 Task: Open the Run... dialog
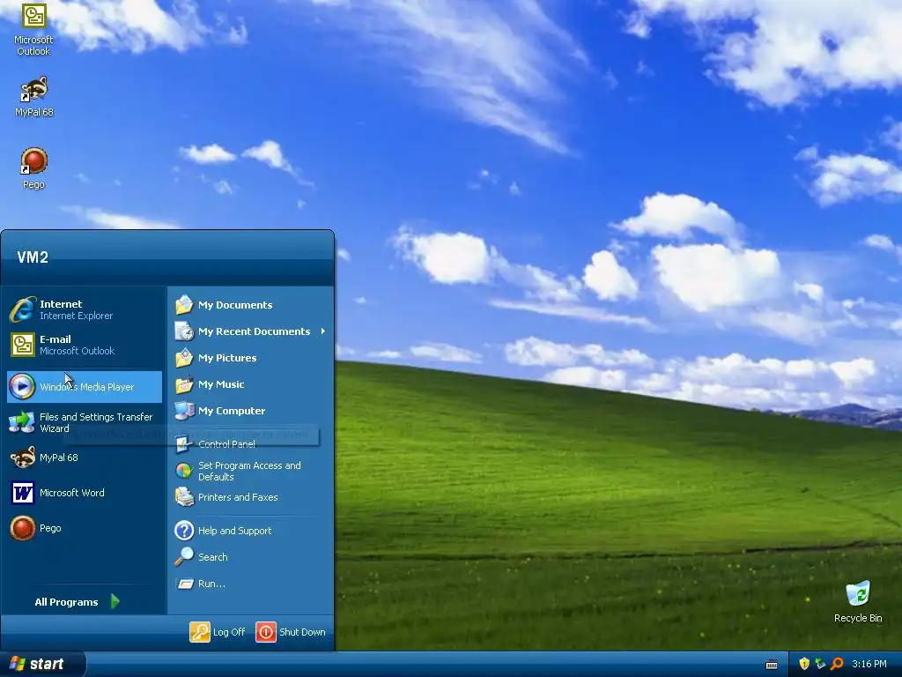click(251, 584)
